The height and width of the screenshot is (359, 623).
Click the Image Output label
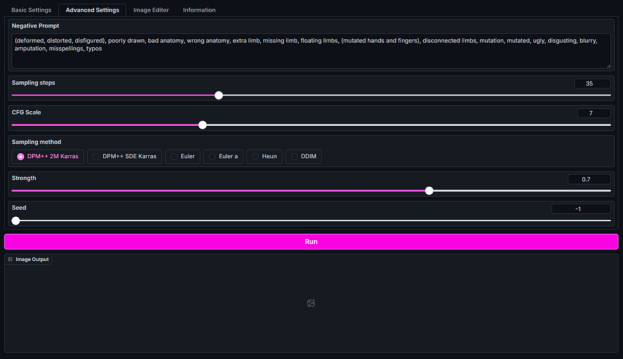pyautogui.click(x=32, y=259)
